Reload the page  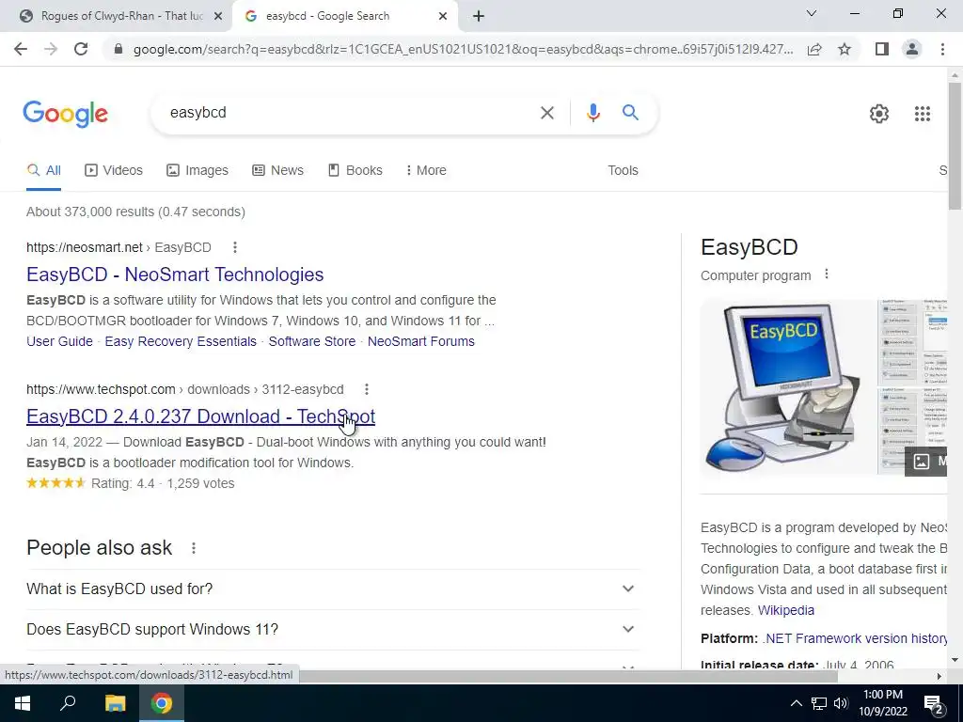tap(81, 49)
